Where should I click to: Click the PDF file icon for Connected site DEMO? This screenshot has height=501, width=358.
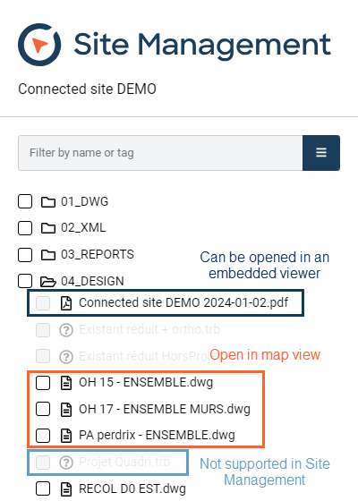(x=66, y=303)
